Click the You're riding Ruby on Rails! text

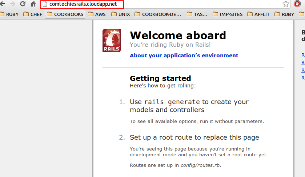[170, 45]
